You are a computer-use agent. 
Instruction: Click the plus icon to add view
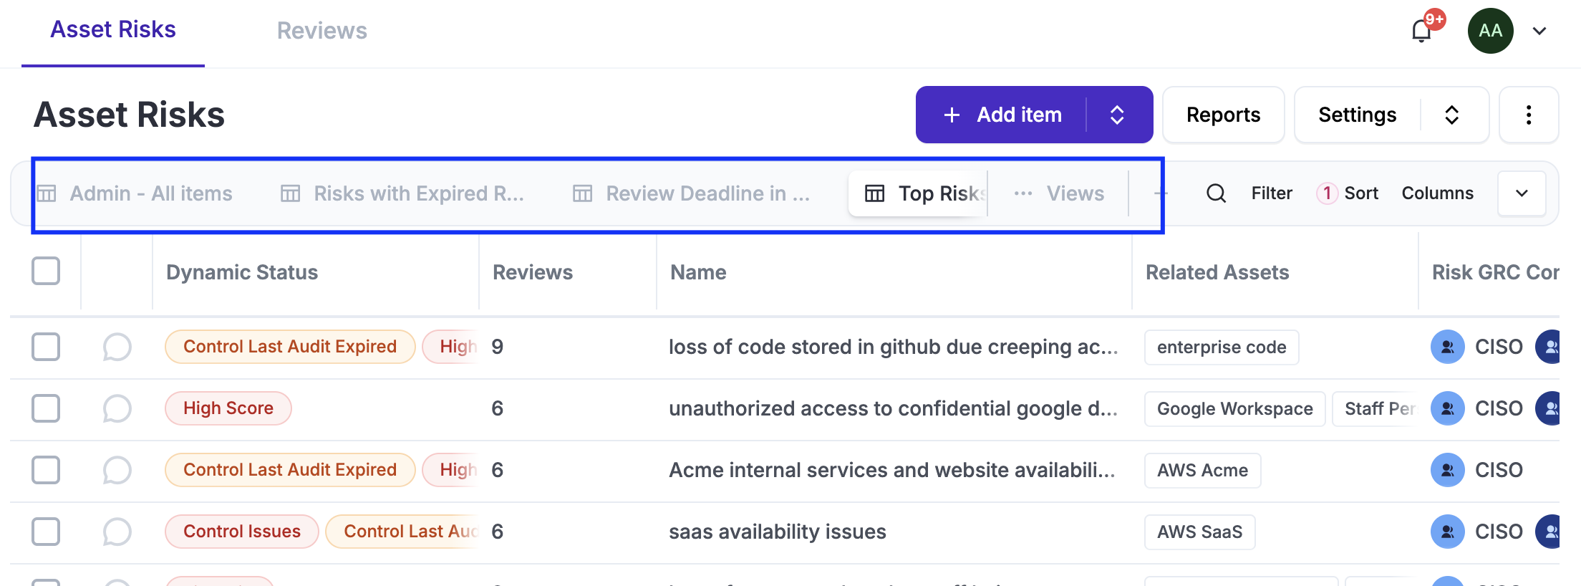(1161, 193)
